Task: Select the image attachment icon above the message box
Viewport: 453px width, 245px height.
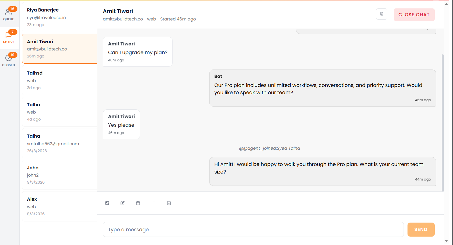Action: pyautogui.click(x=107, y=203)
